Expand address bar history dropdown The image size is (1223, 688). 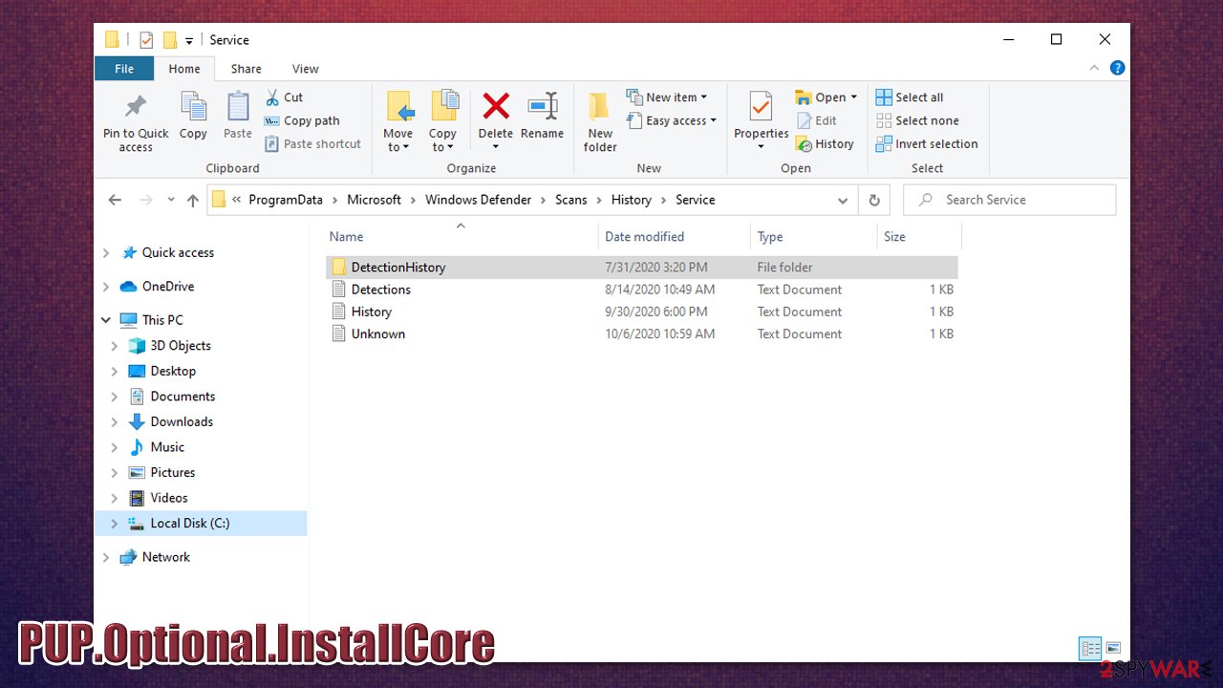(x=843, y=200)
